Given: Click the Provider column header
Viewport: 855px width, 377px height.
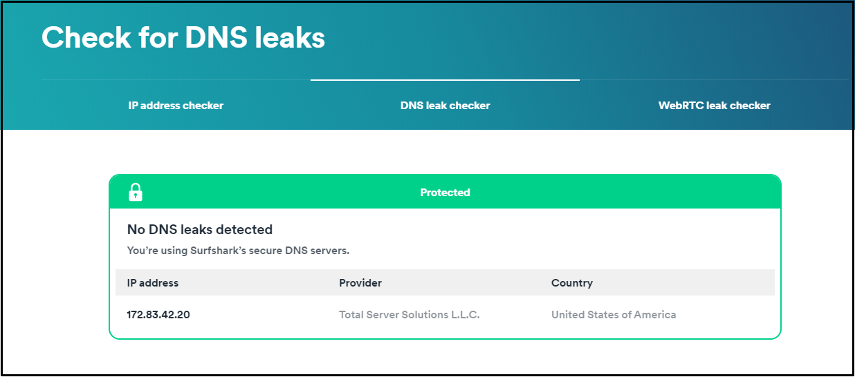Looking at the screenshot, I should (x=360, y=283).
